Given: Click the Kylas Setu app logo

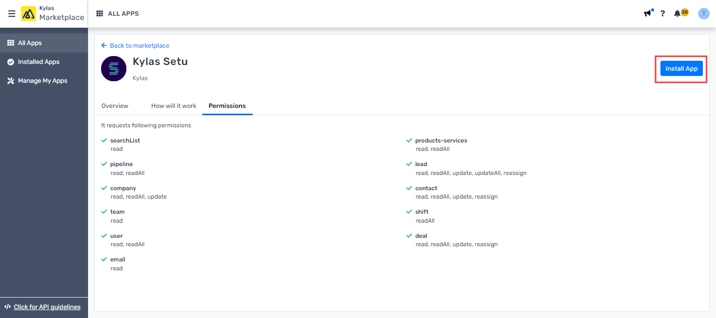Looking at the screenshot, I should coord(114,69).
